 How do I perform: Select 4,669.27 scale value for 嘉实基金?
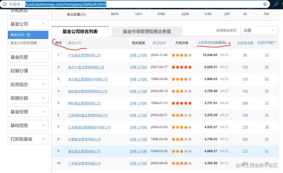pyautogui.click(x=211, y=151)
